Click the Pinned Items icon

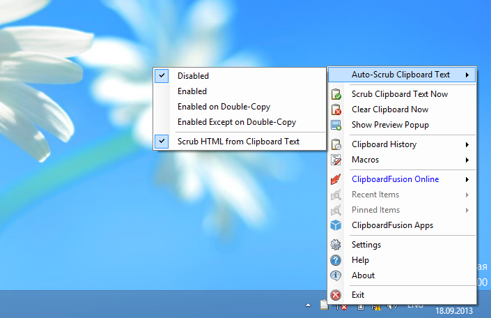pos(336,210)
